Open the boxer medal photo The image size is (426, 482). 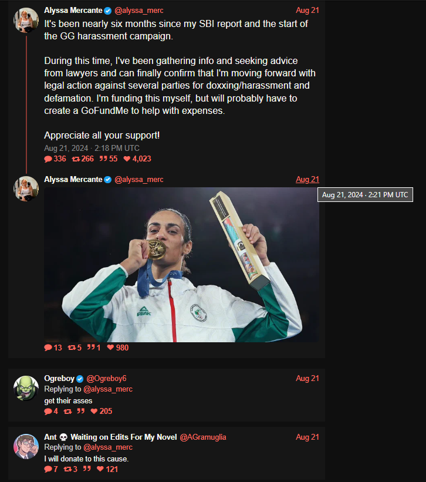tap(181, 265)
